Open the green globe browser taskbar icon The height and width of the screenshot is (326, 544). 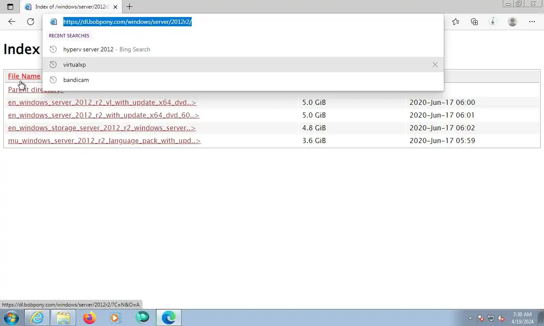click(142, 318)
